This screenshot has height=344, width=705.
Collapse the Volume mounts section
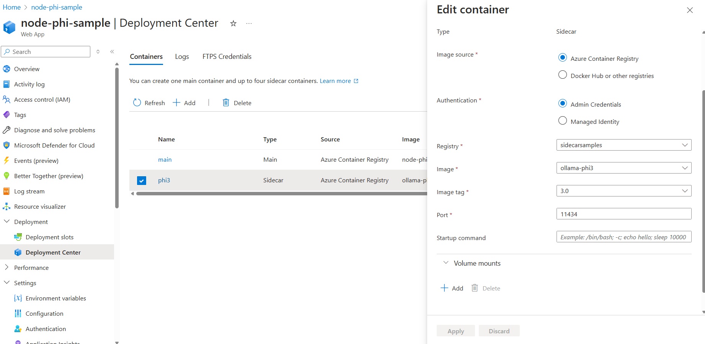point(446,263)
